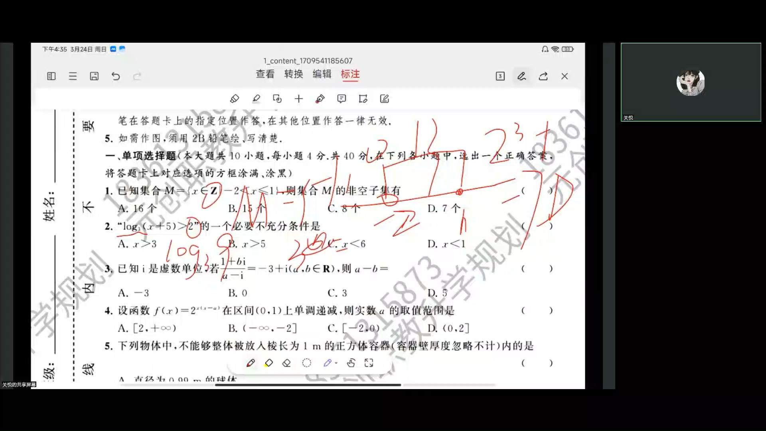Close the document with the X icon

(x=565, y=76)
